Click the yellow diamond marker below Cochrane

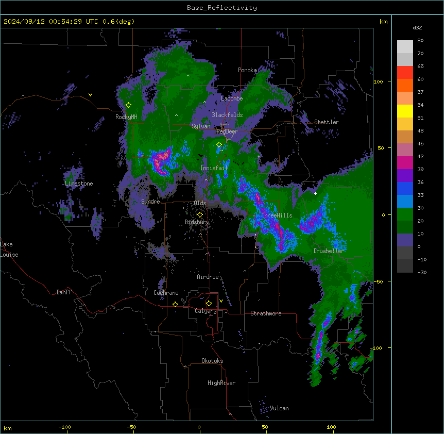tap(175, 304)
